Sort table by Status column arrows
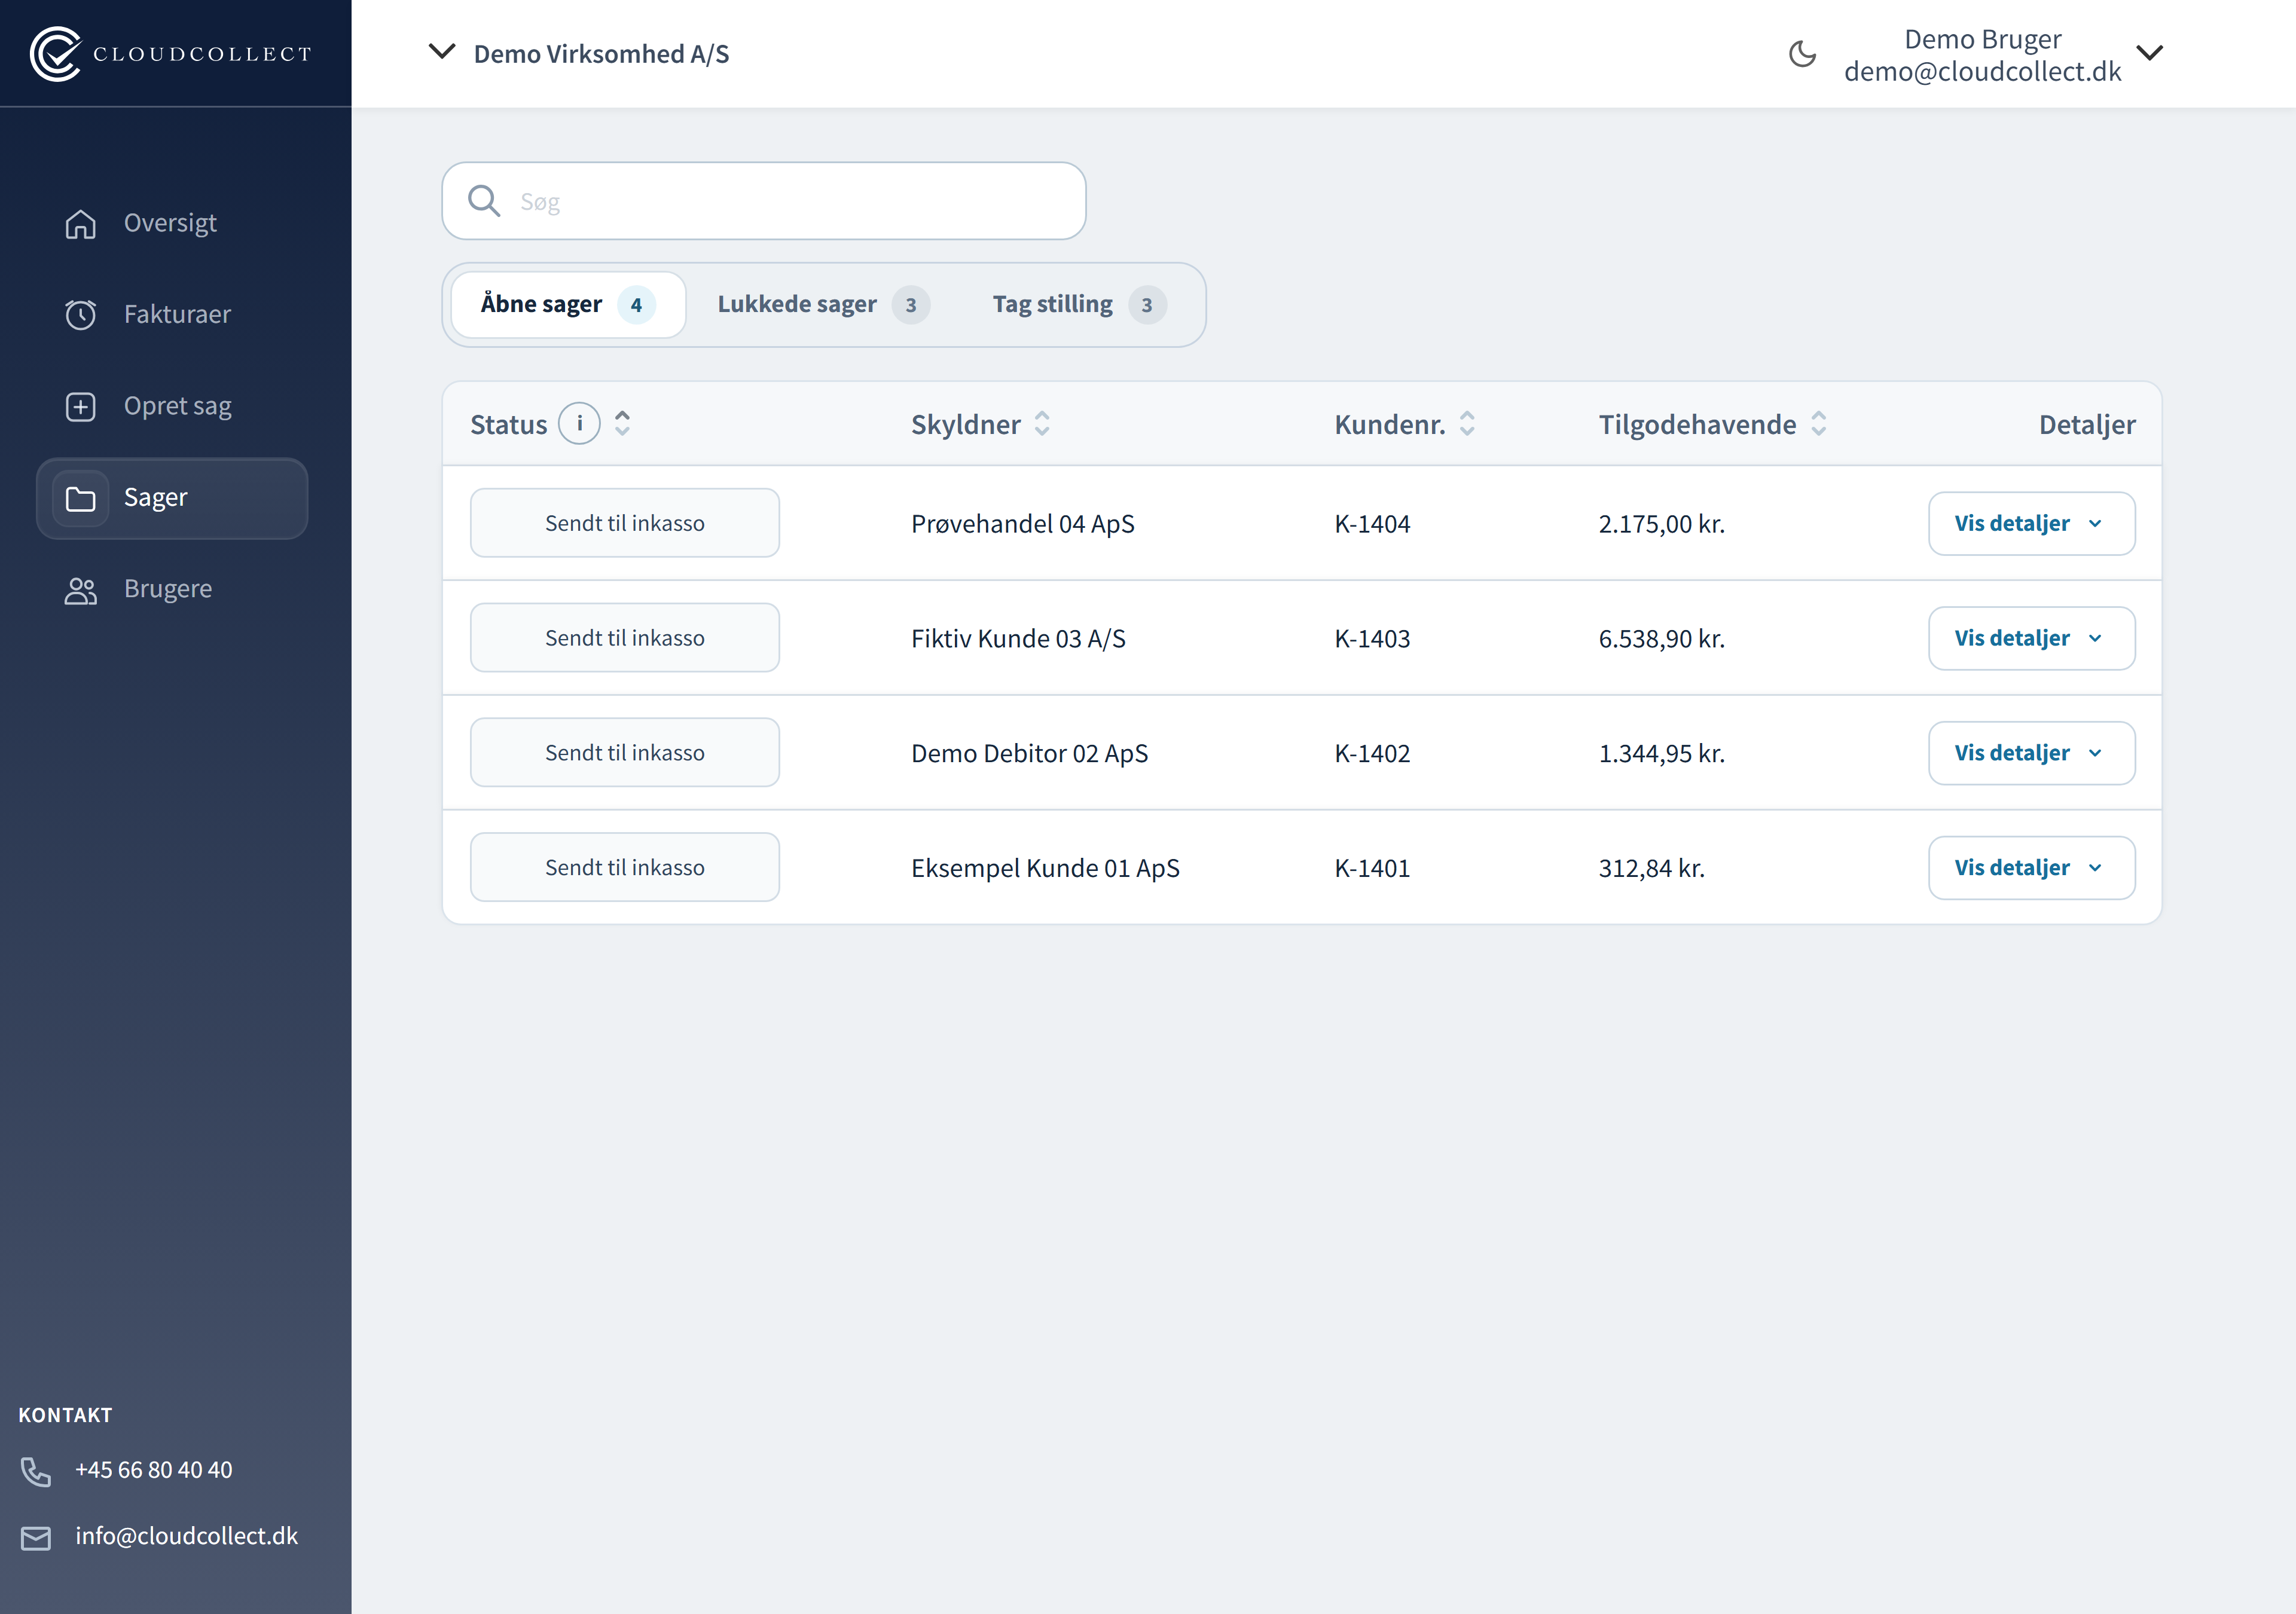Screen dimensions: 2296x1614 pos(622,424)
